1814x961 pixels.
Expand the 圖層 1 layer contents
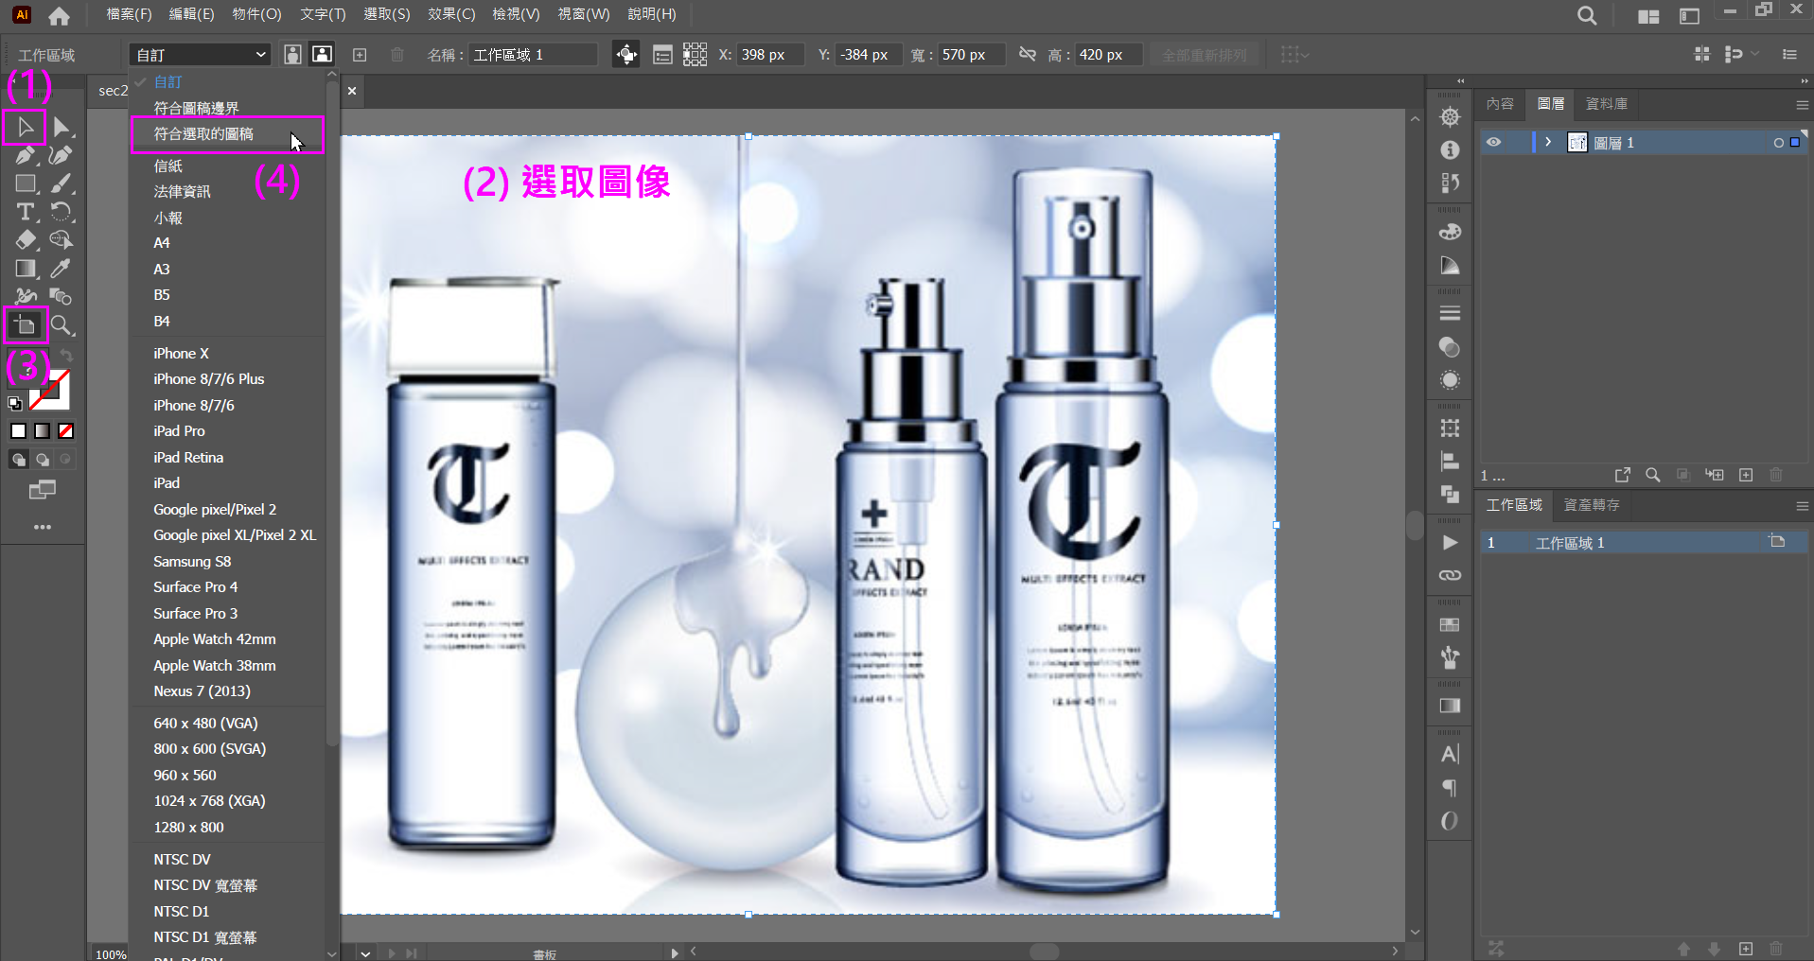(x=1548, y=143)
